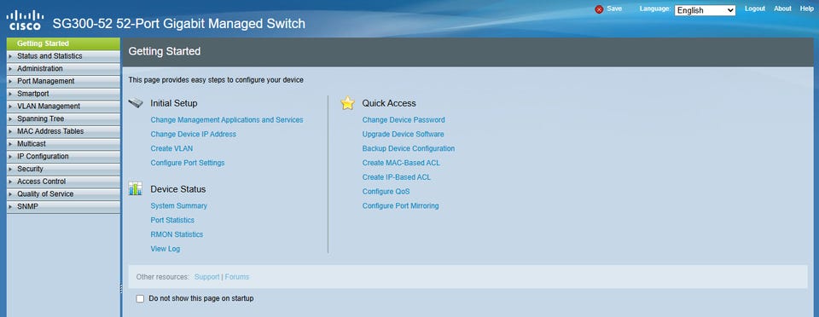Expand the Security arrow
This screenshot has width=819, height=317.
pos(10,169)
